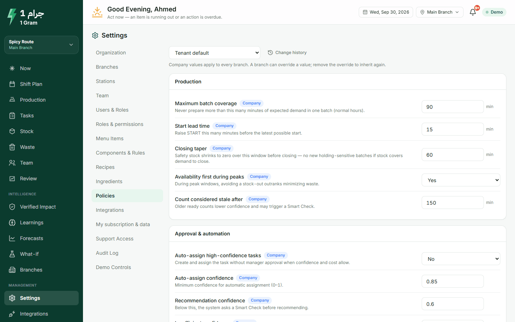Click the Production sidebar icon
Viewport: 515px width, 322px height.
12,100
